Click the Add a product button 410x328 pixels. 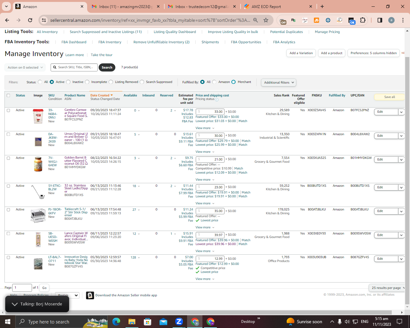click(332, 53)
